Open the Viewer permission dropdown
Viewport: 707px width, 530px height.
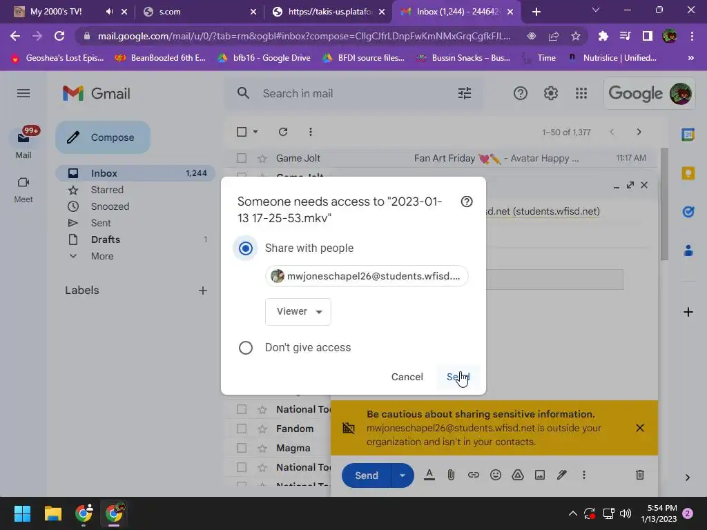[x=298, y=311]
